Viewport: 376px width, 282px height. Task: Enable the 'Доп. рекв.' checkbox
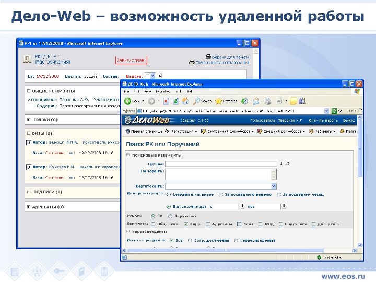coord(313,224)
